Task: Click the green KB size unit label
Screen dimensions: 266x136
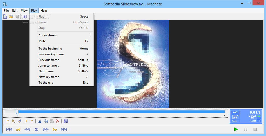Action: (258, 116)
